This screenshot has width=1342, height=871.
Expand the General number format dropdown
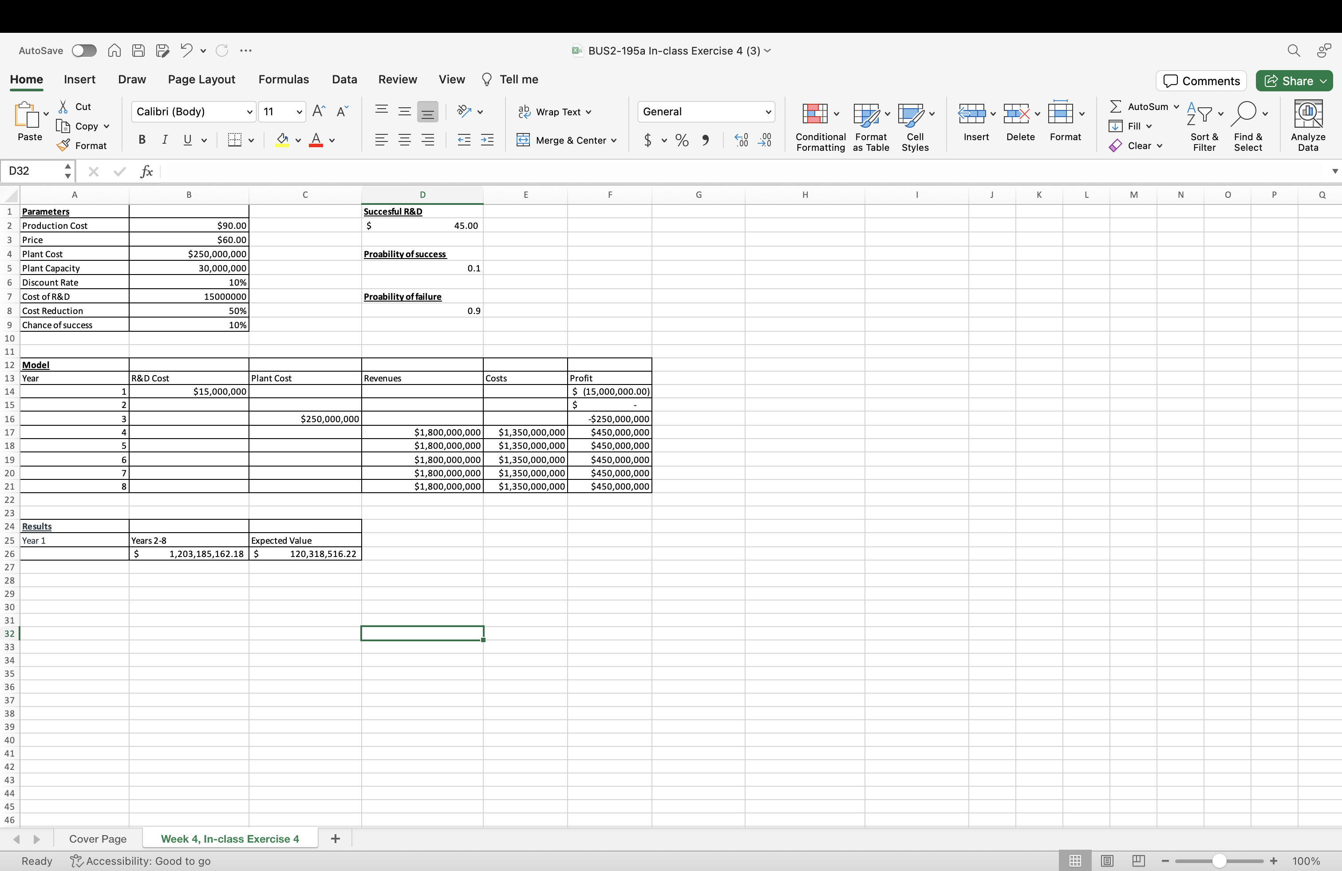[x=767, y=112]
